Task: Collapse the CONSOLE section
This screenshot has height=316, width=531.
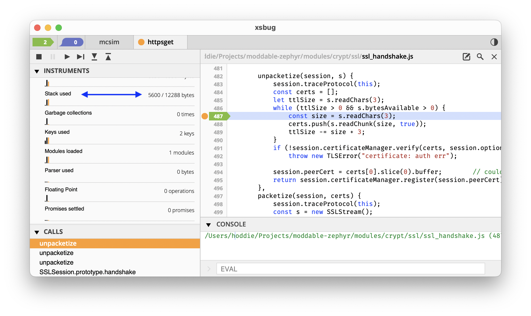Action: click(x=208, y=225)
